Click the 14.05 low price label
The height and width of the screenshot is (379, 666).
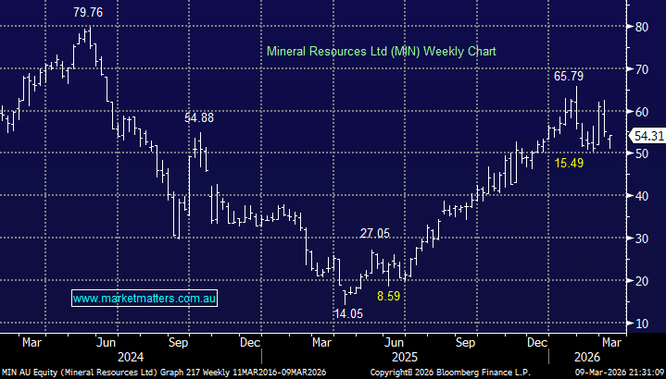coord(348,314)
